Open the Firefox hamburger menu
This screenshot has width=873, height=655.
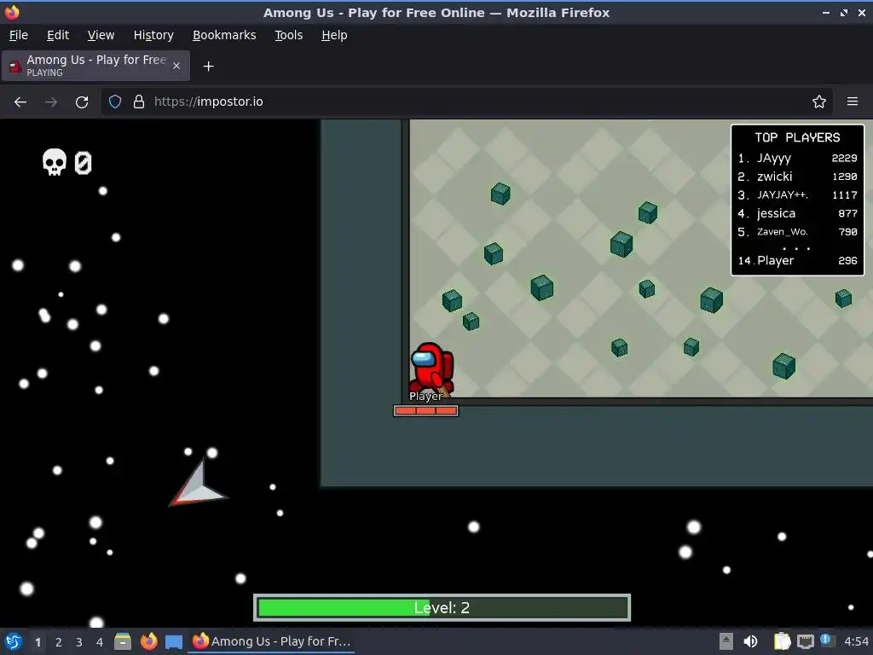(852, 101)
